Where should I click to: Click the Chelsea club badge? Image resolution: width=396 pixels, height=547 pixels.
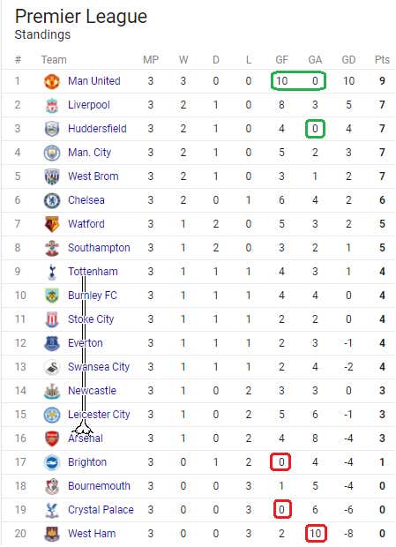52,200
